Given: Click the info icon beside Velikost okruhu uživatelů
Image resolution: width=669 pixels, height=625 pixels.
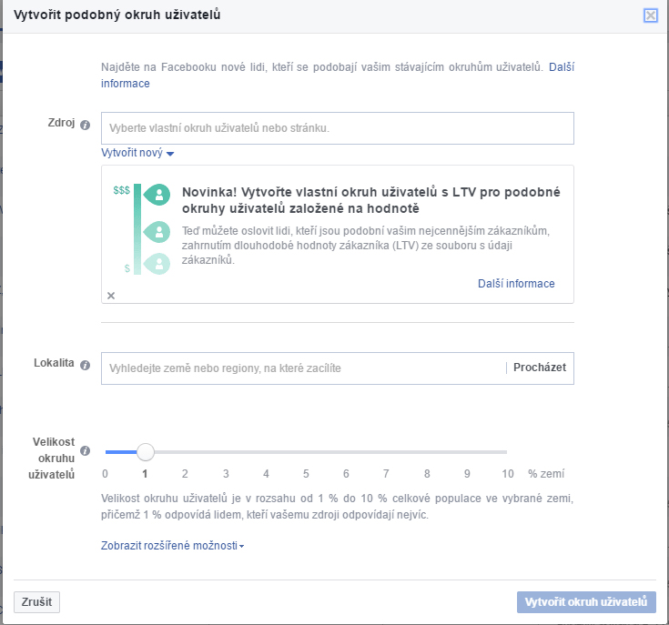Looking at the screenshot, I should click(86, 450).
